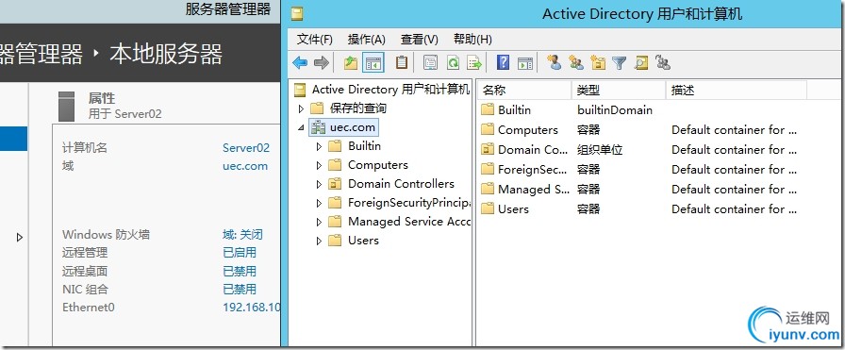Collapse the uec.com domain node

300,127
